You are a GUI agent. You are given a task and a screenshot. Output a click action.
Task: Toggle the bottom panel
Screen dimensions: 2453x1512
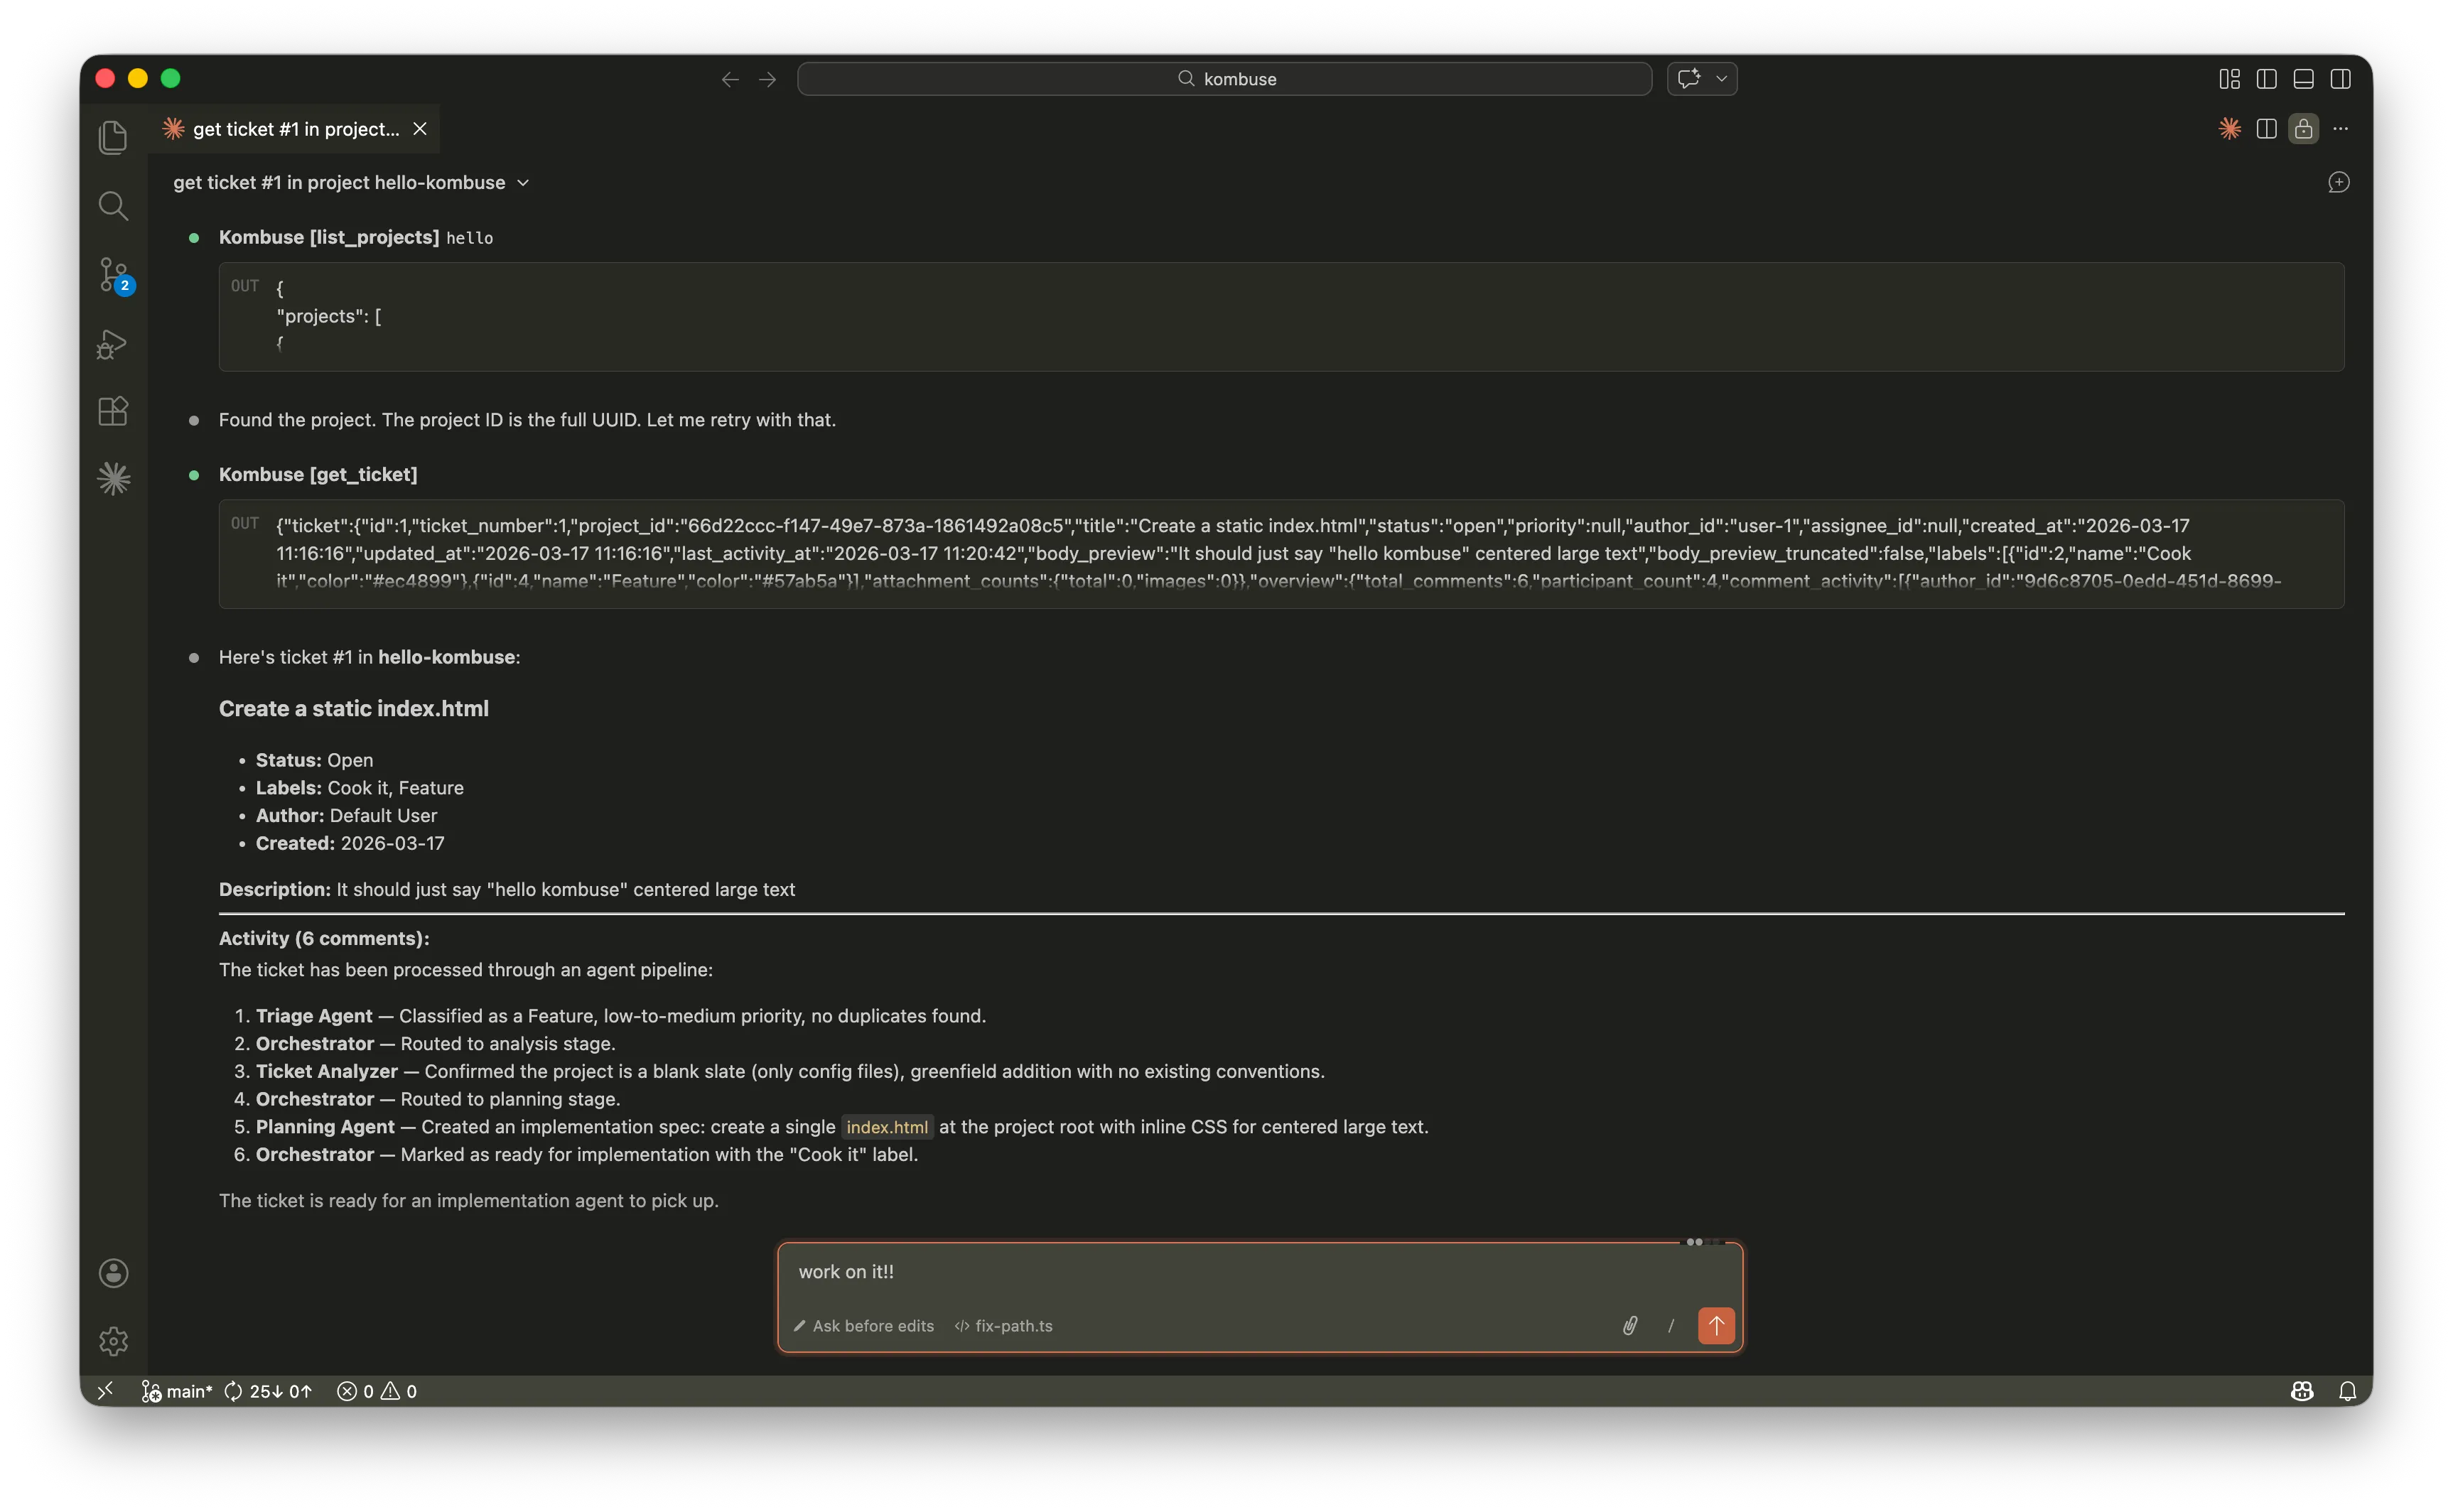tap(2303, 79)
